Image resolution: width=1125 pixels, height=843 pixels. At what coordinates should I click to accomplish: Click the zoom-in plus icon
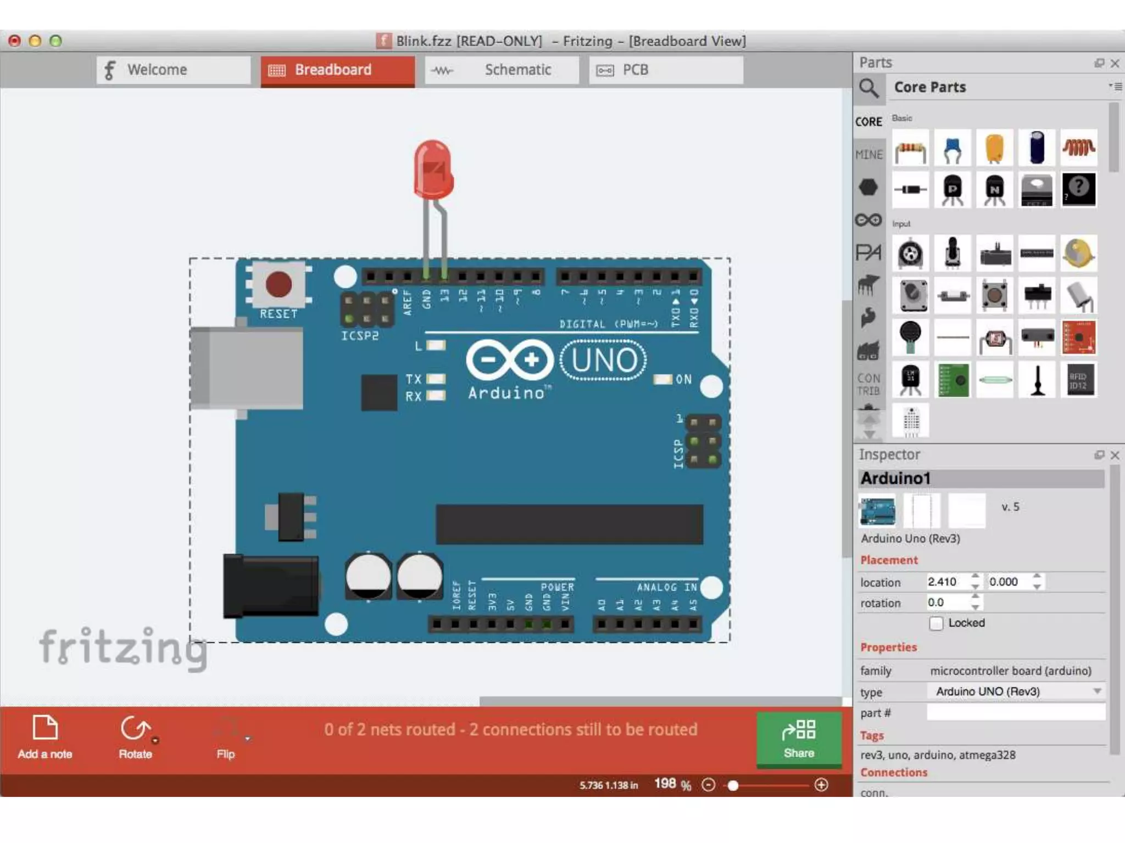[821, 785]
